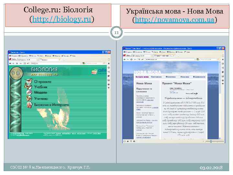Click the Нова Мова sidebar heading
The width and height of the screenshot is (233, 175).
tap(144, 84)
